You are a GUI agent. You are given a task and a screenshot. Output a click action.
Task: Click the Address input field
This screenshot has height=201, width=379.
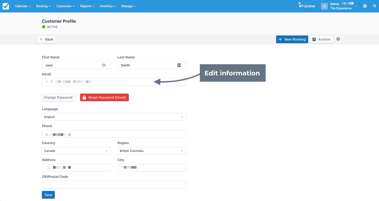[x=76, y=168]
